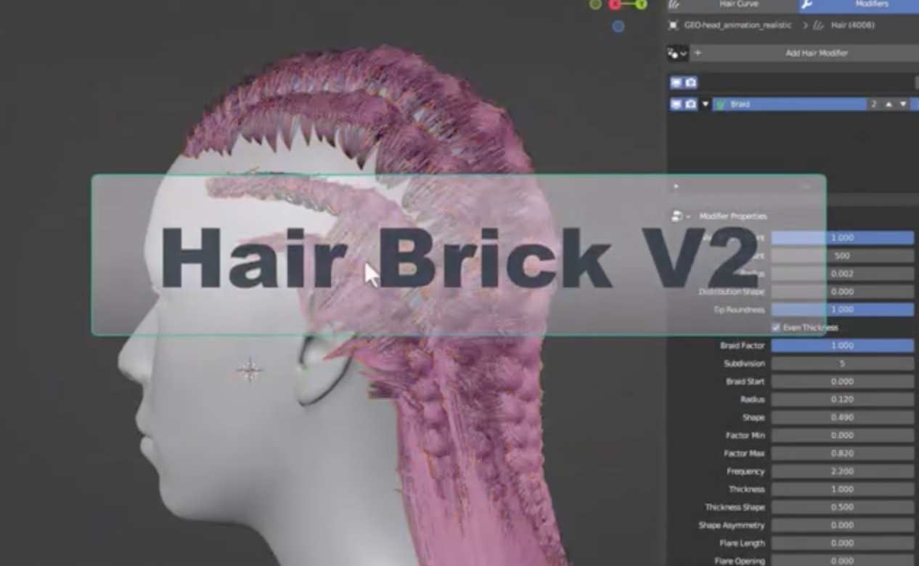The height and width of the screenshot is (566, 919).
Task: Toggle viewport display for Braid modifier
Action: (676, 104)
